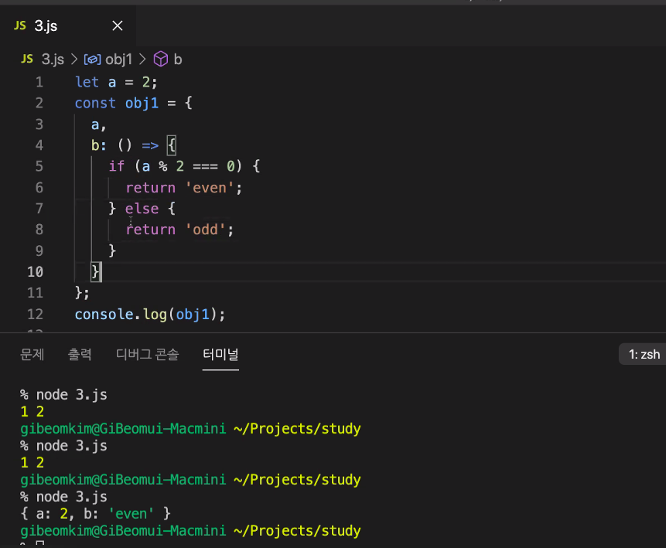The image size is (666, 548).
Task: Click terminal output { a: 2, b: 'even' }
Action: point(96,514)
